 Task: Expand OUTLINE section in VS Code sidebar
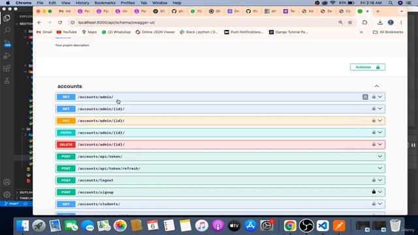click(x=24, y=193)
